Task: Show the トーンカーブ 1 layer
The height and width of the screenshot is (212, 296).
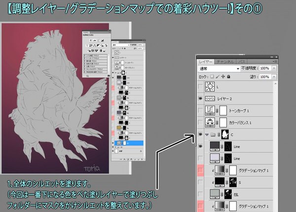Action: [x=200, y=110]
